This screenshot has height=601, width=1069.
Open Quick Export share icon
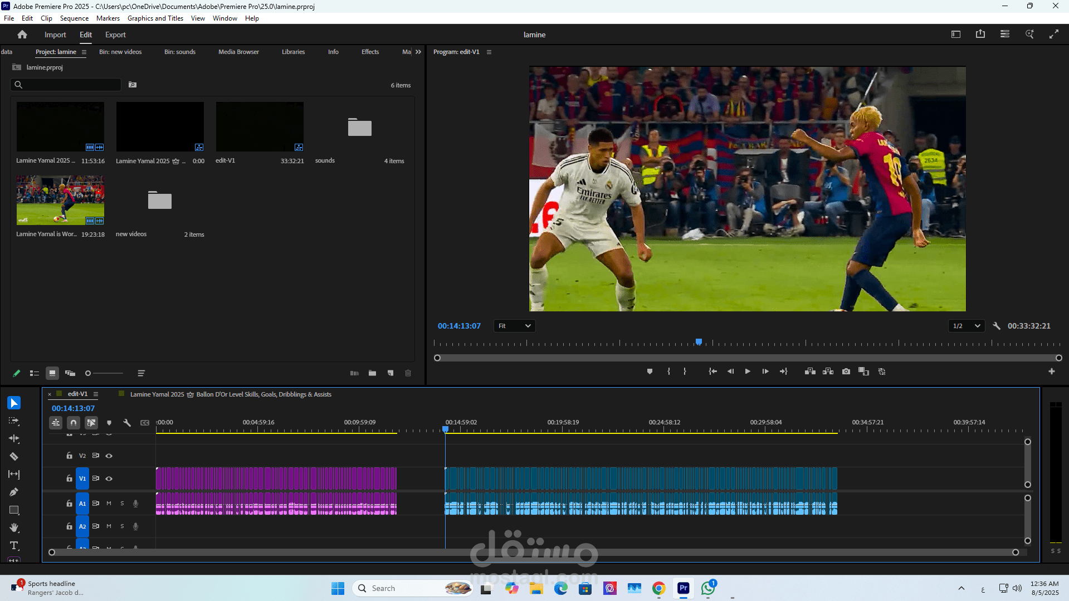(980, 34)
